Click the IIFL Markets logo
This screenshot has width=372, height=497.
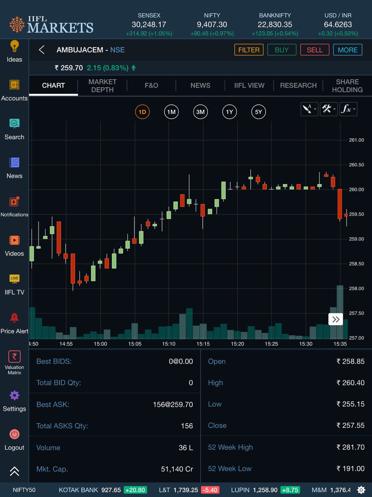pos(51,25)
